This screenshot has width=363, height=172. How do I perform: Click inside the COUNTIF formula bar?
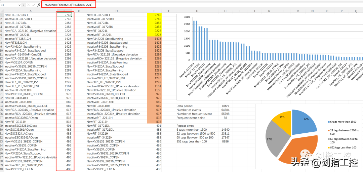click(69, 5)
